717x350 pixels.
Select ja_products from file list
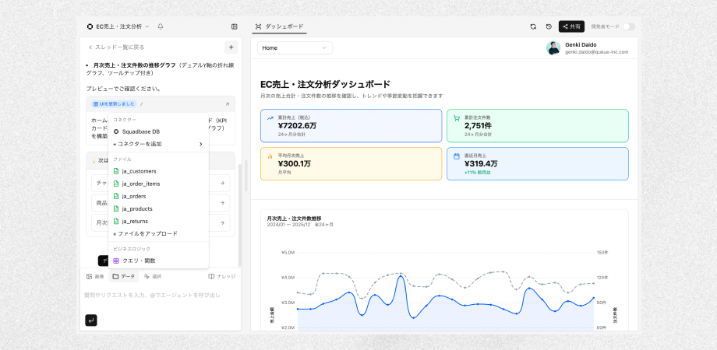tap(158, 208)
